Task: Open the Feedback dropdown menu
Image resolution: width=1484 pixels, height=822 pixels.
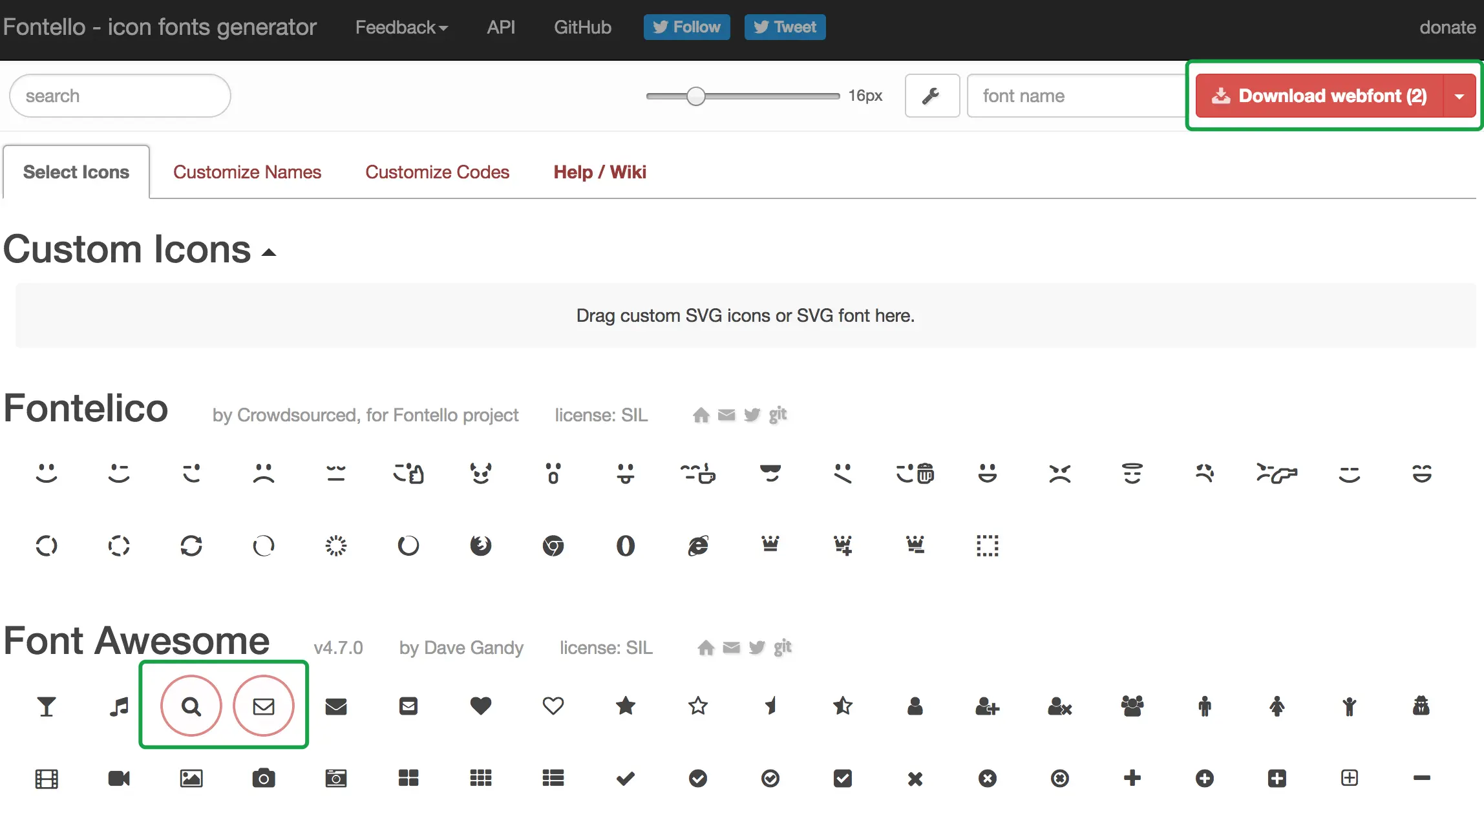Action: point(401,27)
